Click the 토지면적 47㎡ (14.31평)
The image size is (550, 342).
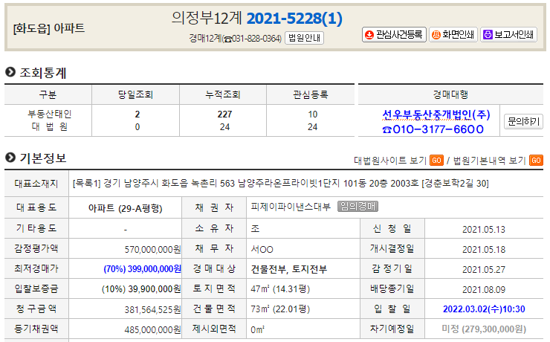(280, 289)
